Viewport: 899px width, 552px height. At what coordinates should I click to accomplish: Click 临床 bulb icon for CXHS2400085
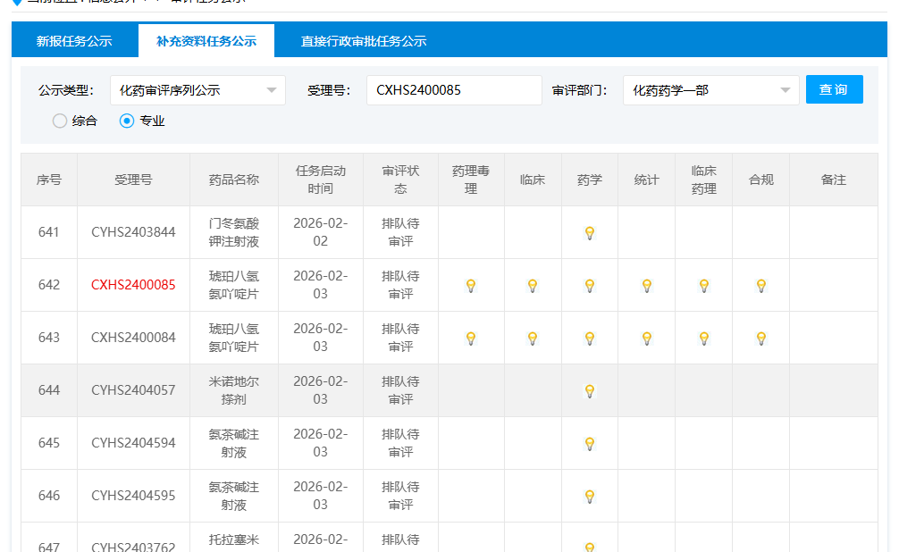point(533,286)
